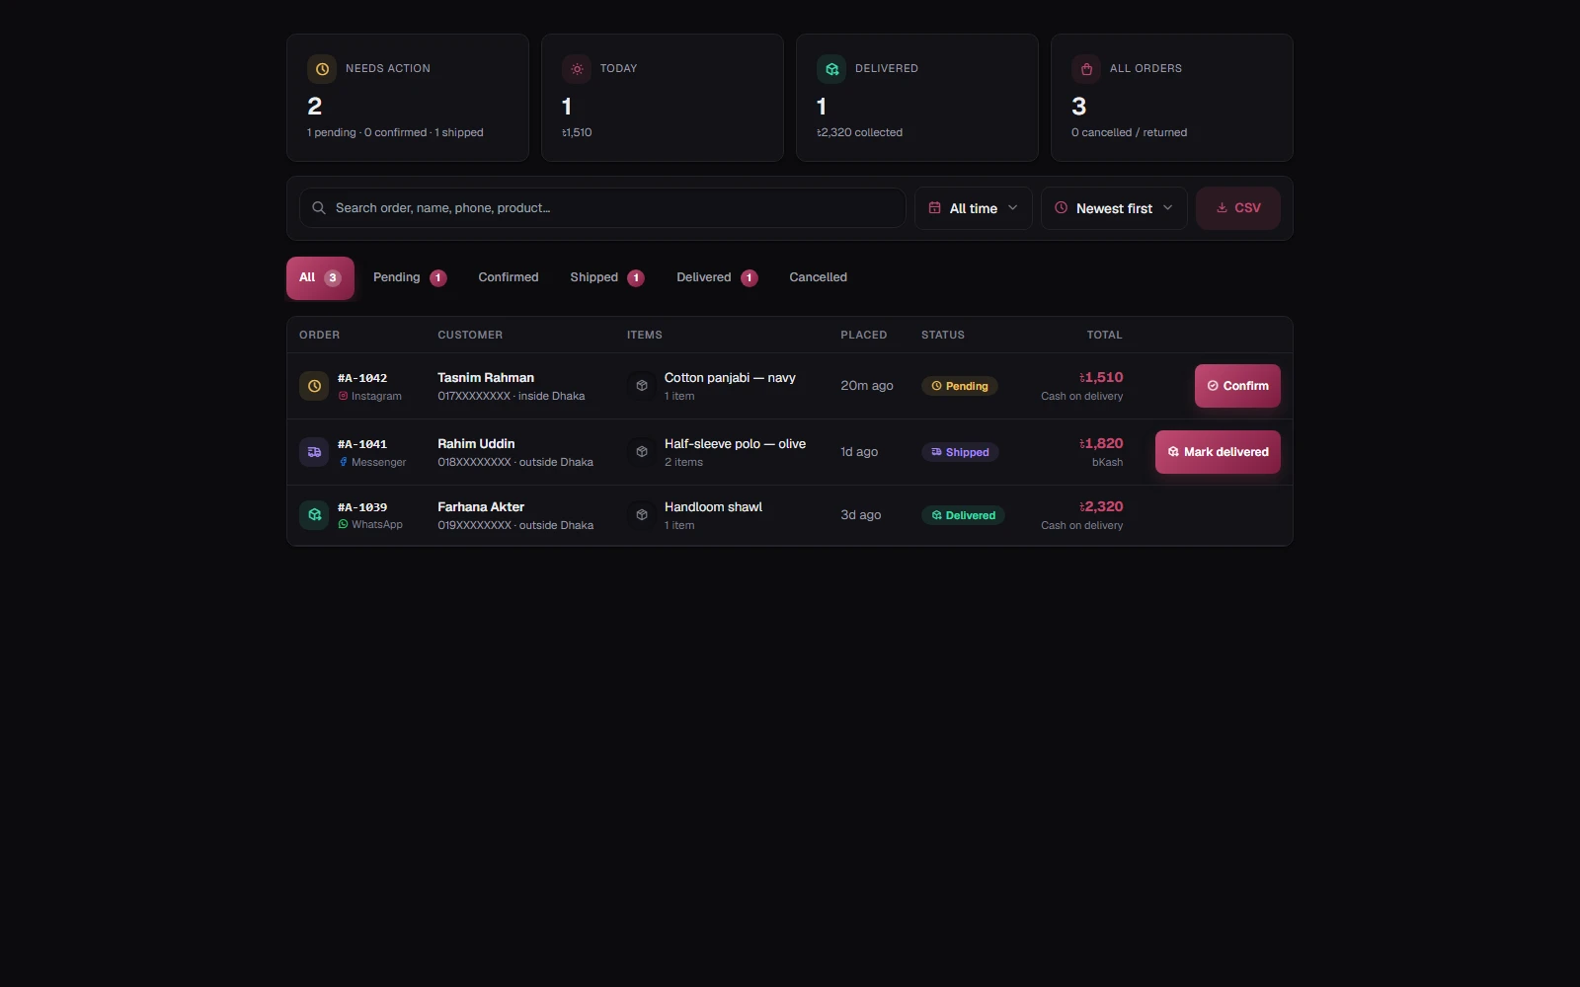Click the '20m ago' placed time
The height and width of the screenshot is (987, 1580).
point(867,386)
